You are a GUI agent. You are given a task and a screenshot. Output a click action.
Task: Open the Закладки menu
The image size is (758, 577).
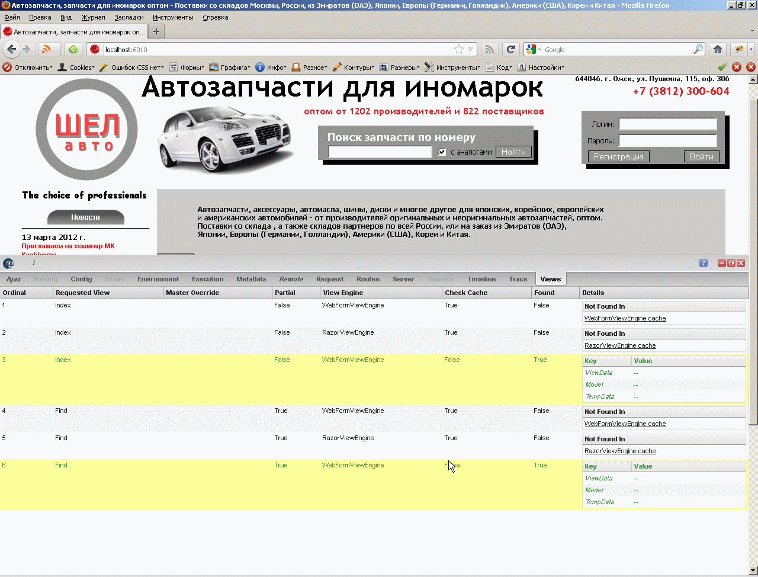coord(129,18)
